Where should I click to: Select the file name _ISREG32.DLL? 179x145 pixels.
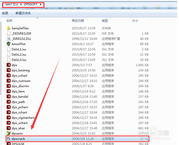21,39
